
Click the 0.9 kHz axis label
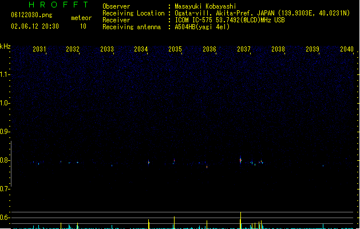point(4,132)
